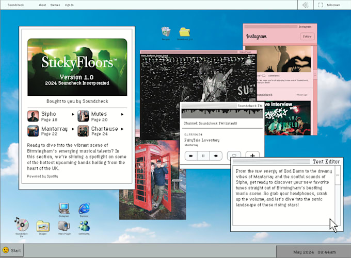Click the StickyFloors green banner image
Screen dimensions: 351x258
(x=77, y=67)
